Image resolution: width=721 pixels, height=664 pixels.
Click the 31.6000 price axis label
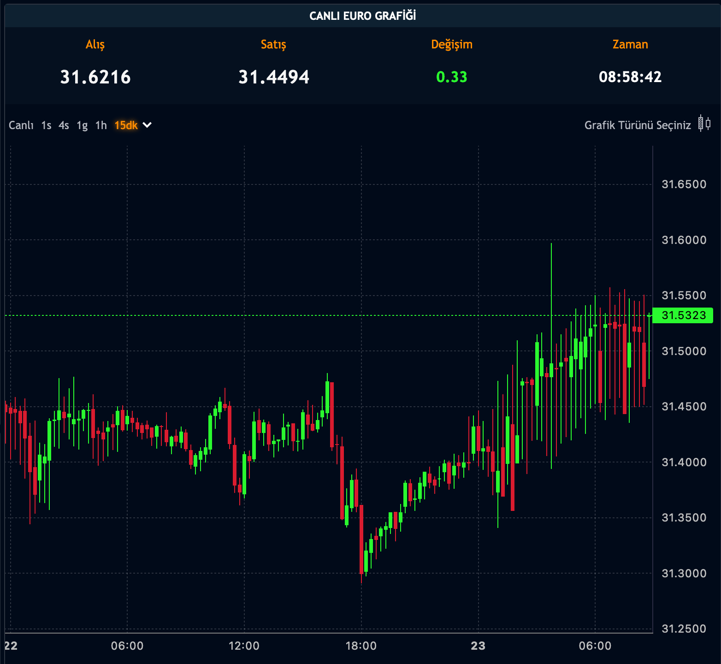[x=684, y=240]
